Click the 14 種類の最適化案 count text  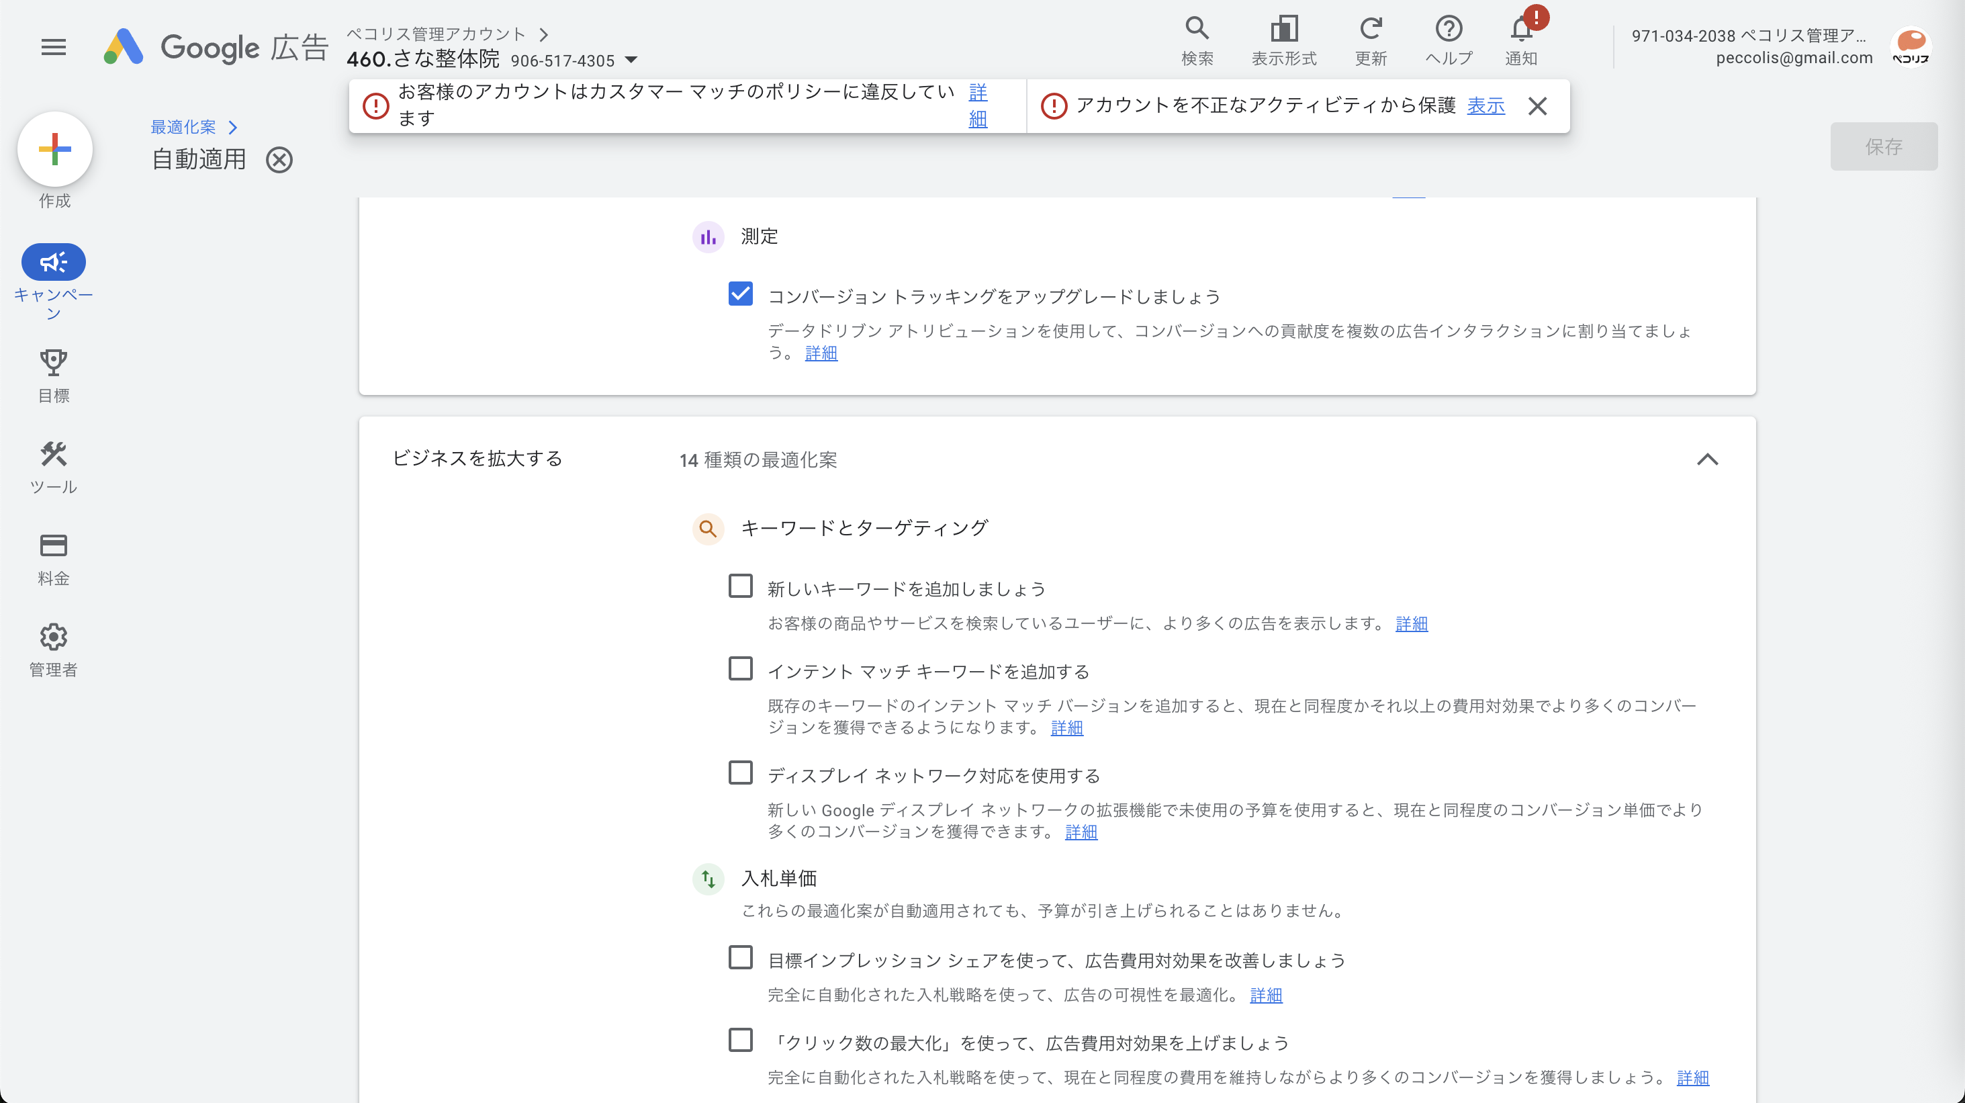(758, 460)
